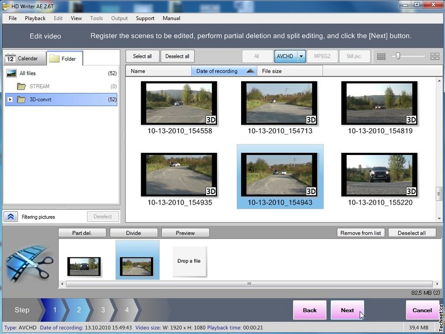Select the STREAM folder row
This screenshot has height=334, width=445.
tap(61, 86)
